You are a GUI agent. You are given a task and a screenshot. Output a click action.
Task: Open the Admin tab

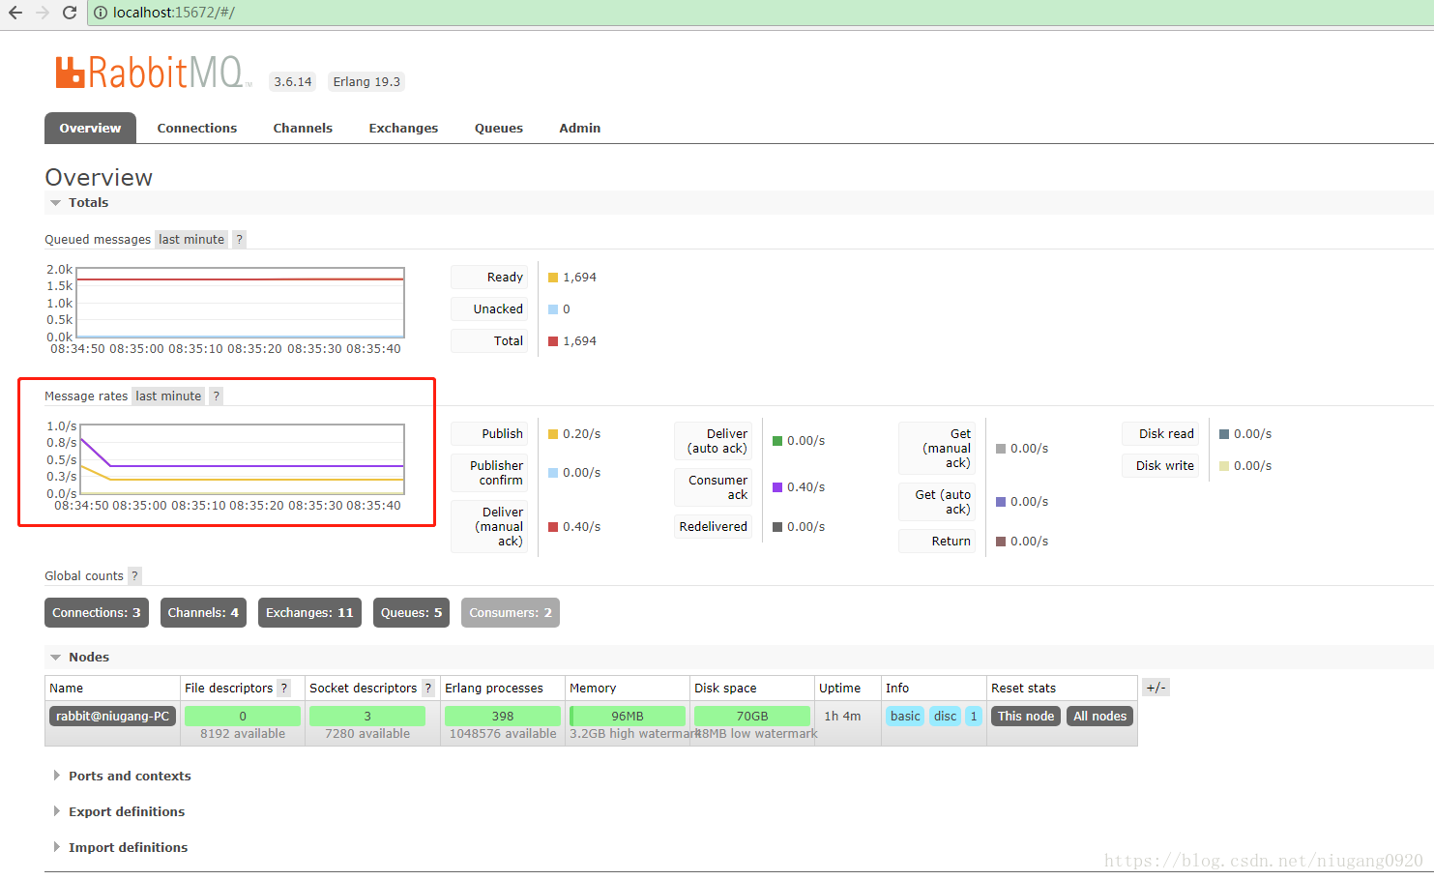tap(580, 128)
